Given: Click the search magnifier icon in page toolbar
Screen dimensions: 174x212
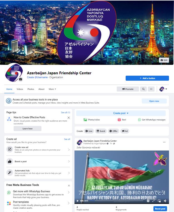Looking at the screenshot, I should pos(143,89).
